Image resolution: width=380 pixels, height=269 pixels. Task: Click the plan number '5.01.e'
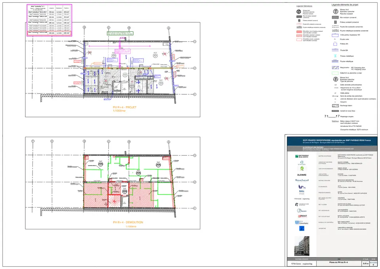pos(365,264)
